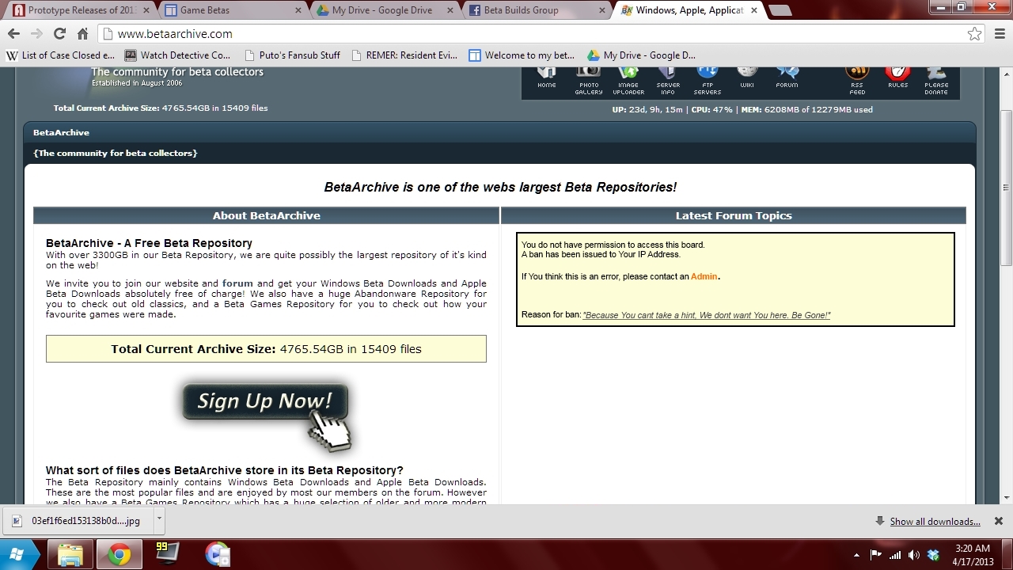Click the page vertical scrollbar thumb
Screen dimensions: 1013x570
pyautogui.click(x=1007, y=188)
